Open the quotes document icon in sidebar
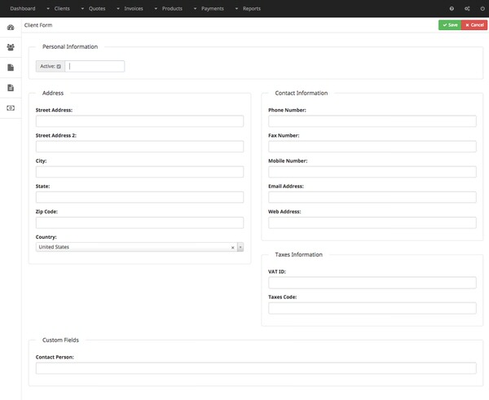The height and width of the screenshot is (400, 489). [11, 68]
